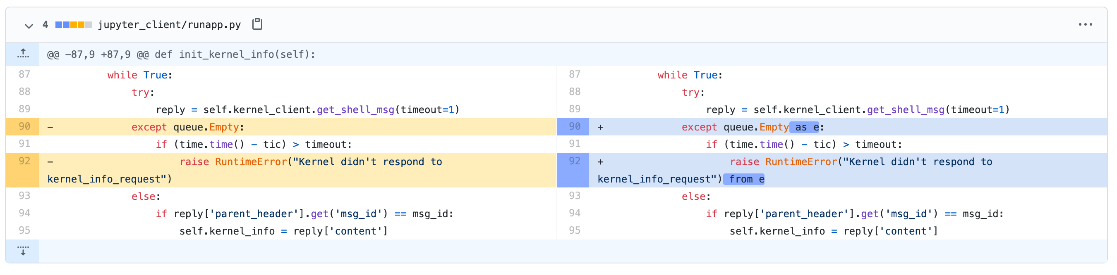Open the file options ellipsis menu
The image size is (1117, 275).
pyautogui.click(x=1085, y=25)
